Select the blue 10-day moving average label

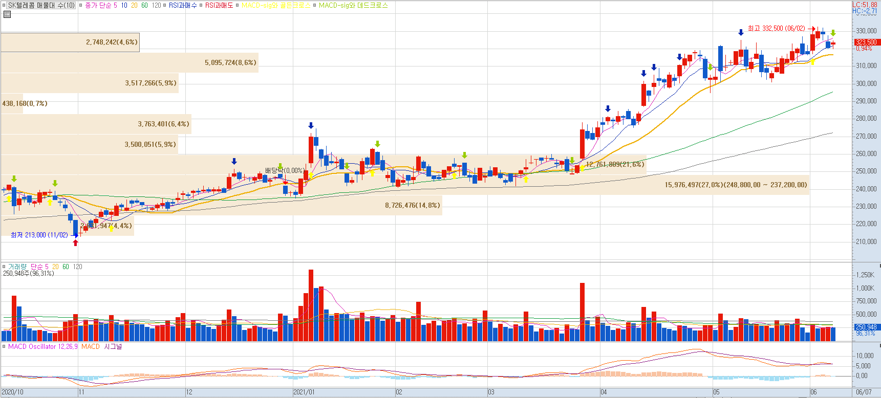pyautogui.click(x=124, y=5)
